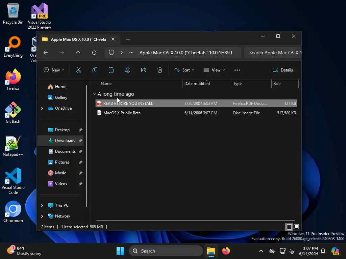
Task: Select the READ BEFORE YOU INSTALL file
Action: [x=196, y=103]
